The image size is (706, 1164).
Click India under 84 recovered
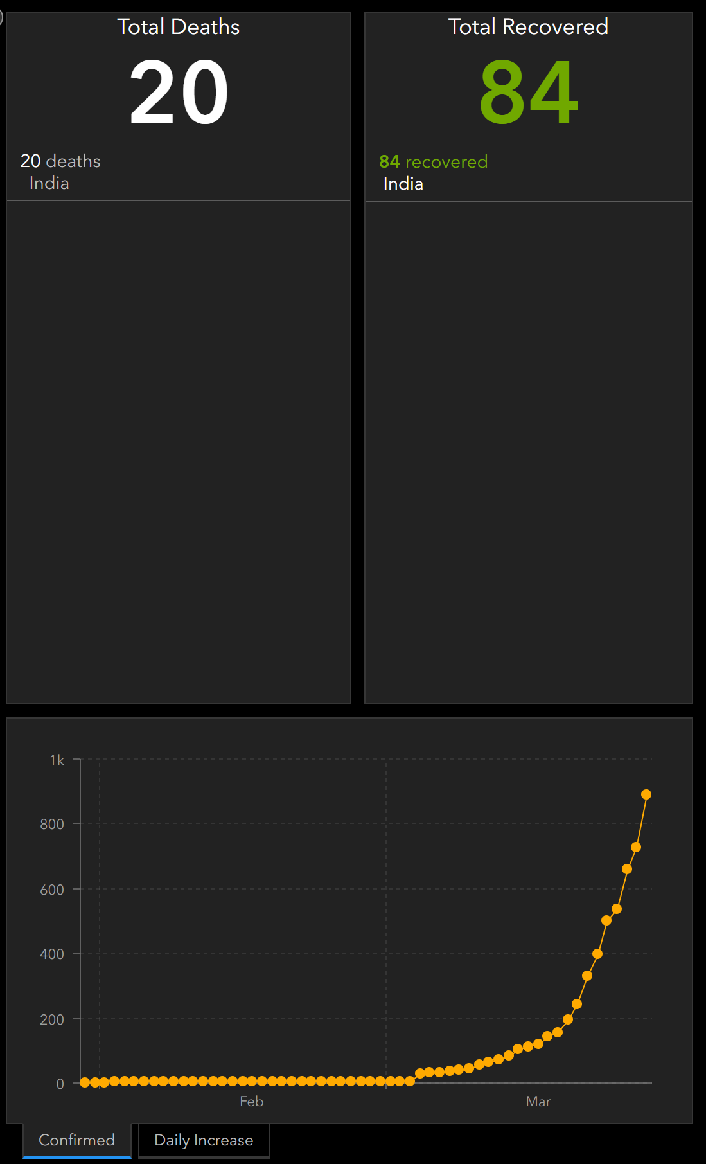tap(403, 184)
